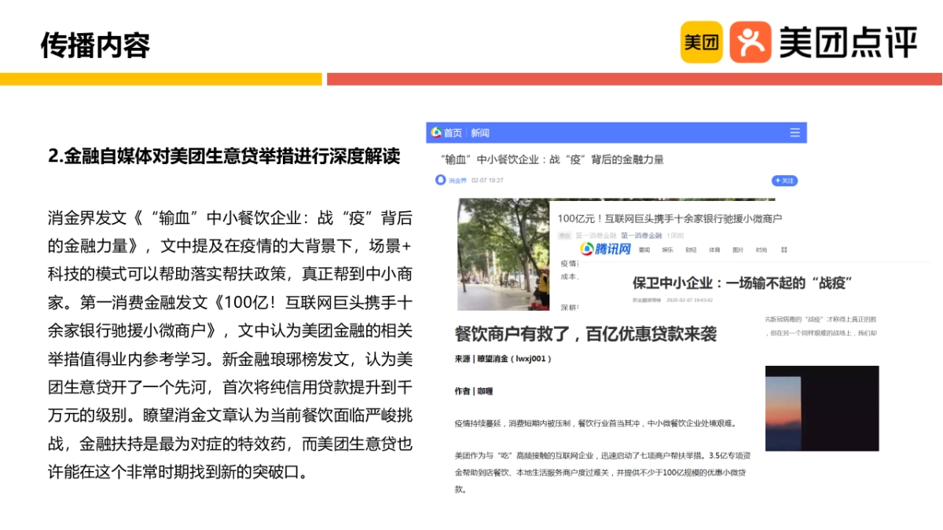The image size is (943, 530).
Task: Open the 100亿元 bank rescue headline
Action: [x=672, y=217]
